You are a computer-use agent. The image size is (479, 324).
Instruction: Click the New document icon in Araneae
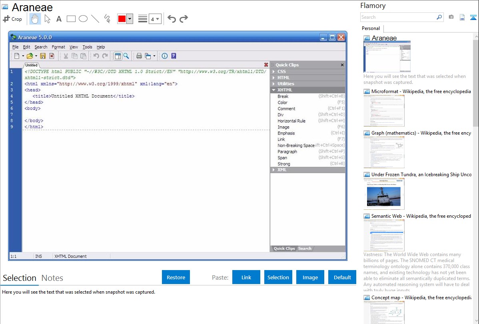click(x=17, y=56)
